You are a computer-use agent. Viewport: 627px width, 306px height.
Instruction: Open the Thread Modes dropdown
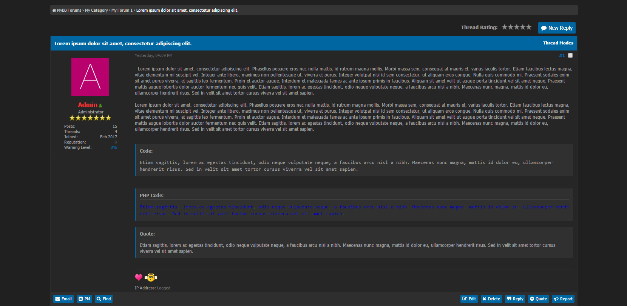click(x=558, y=43)
